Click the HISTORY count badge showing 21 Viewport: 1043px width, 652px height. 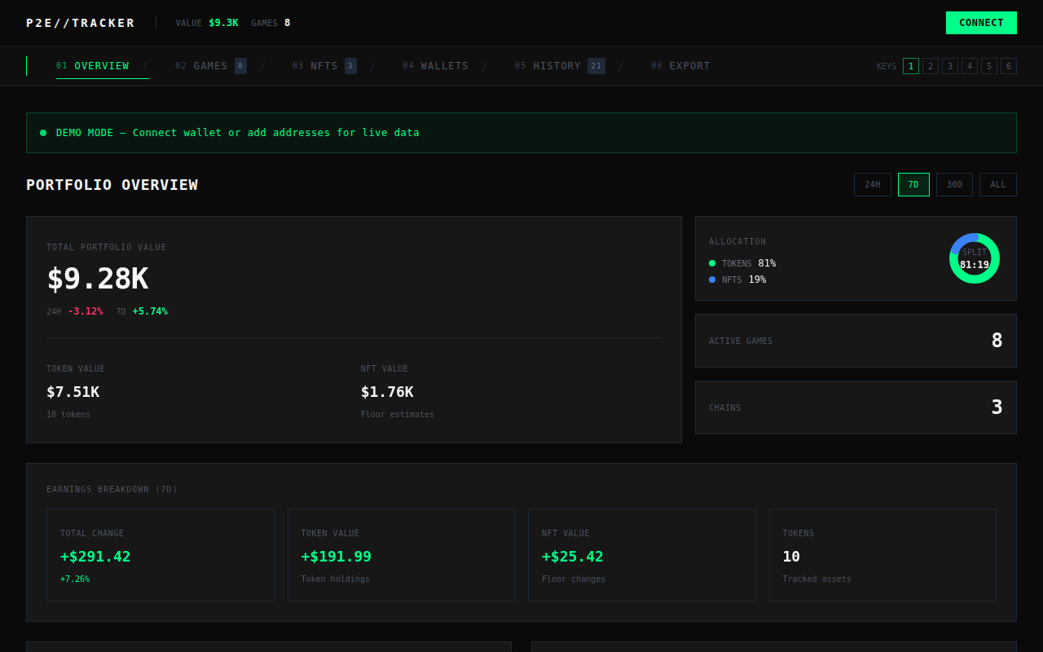pyautogui.click(x=596, y=65)
